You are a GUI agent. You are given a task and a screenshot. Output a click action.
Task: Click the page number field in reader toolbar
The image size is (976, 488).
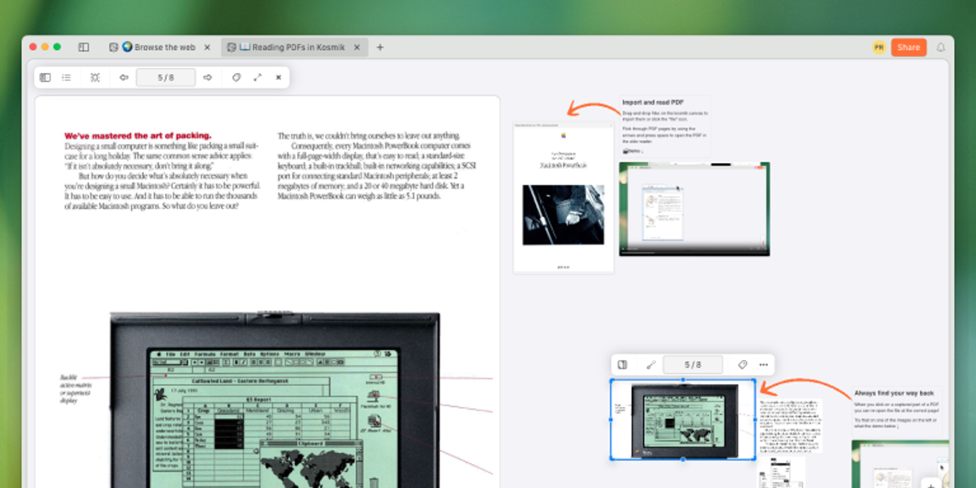click(x=166, y=77)
